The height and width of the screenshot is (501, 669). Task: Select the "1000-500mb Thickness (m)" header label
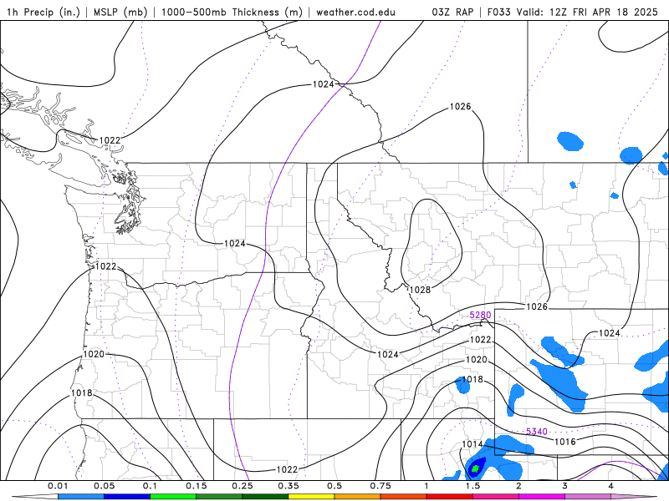[232, 12]
